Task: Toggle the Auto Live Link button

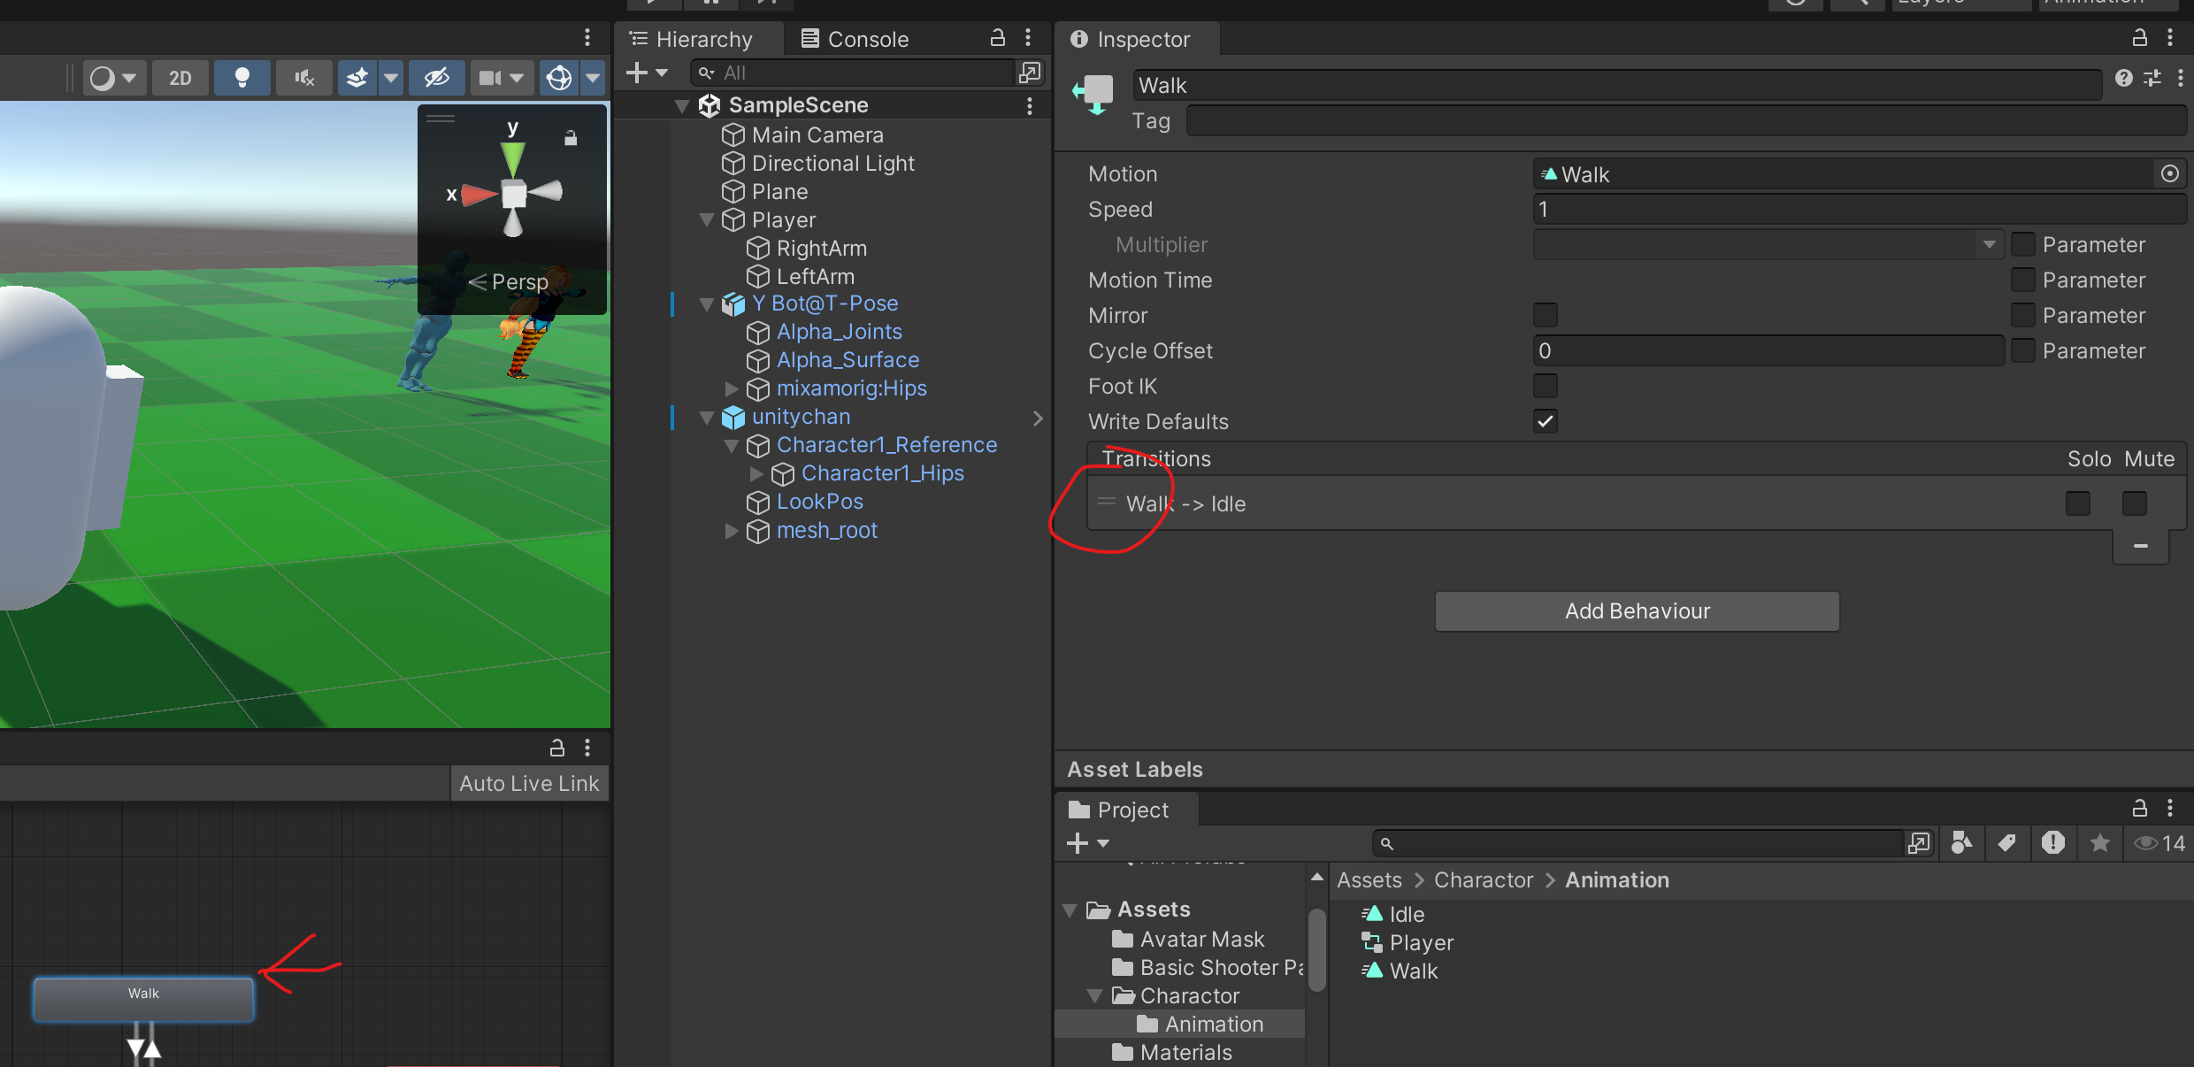Action: 529,783
